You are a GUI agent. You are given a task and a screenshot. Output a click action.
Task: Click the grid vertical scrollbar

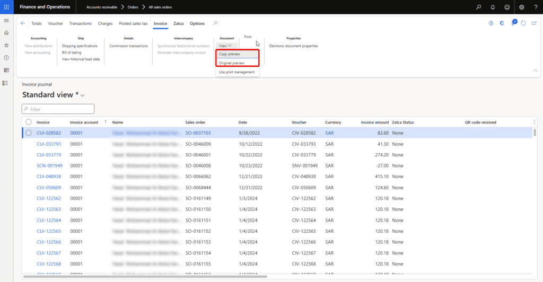[535, 132]
